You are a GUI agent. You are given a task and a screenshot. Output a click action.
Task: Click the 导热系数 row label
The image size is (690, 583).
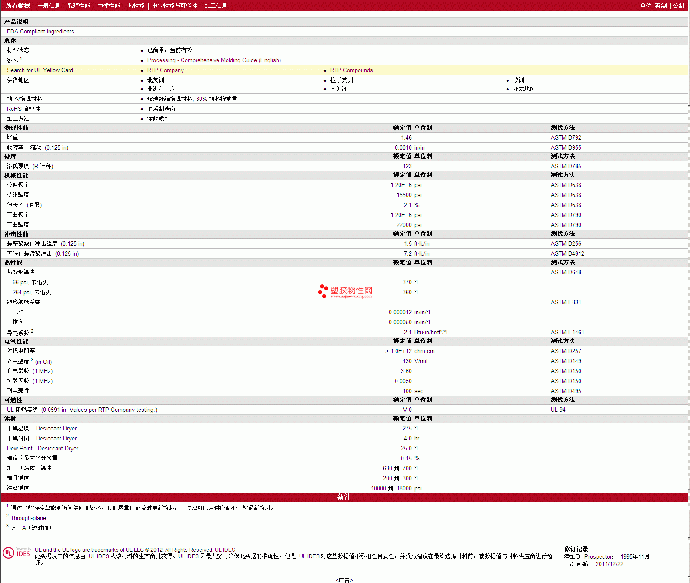coord(20,332)
